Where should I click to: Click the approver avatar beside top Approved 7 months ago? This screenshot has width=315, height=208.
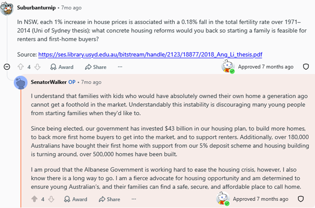[228, 66]
